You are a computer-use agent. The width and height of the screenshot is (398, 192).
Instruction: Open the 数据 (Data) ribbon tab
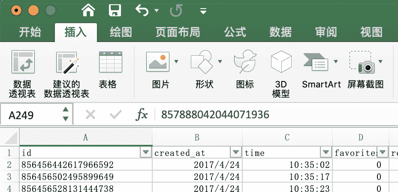tap(280, 32)
